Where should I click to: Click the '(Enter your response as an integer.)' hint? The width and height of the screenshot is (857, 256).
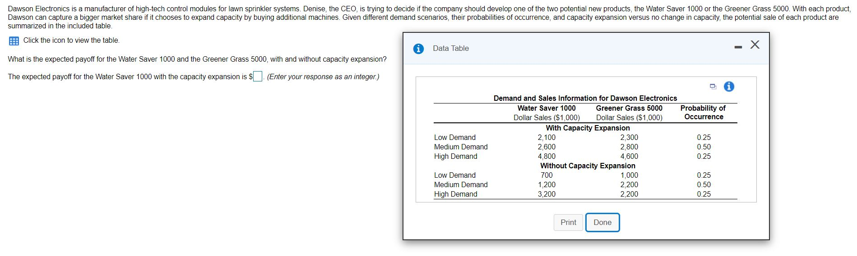323,76
